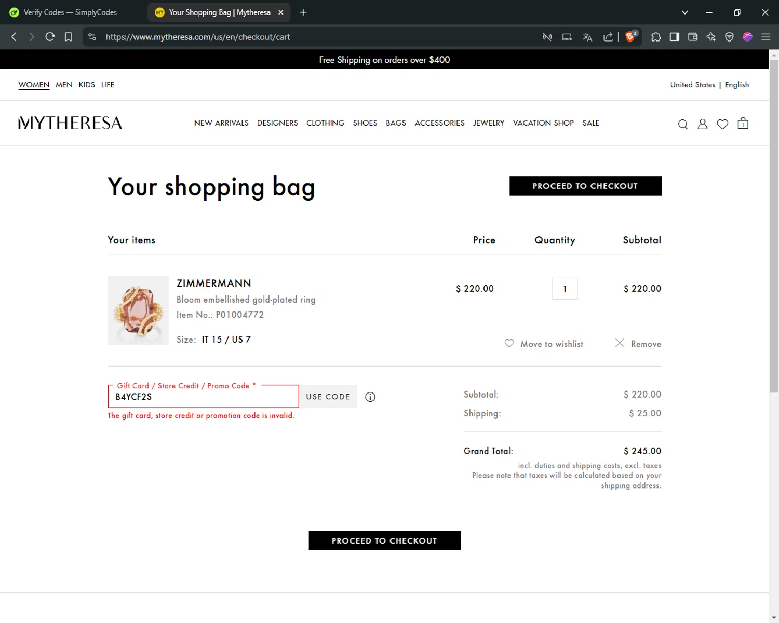This screenshot has width=779, height=623.
Task: Bookmark this page
Action: point(68,37)
